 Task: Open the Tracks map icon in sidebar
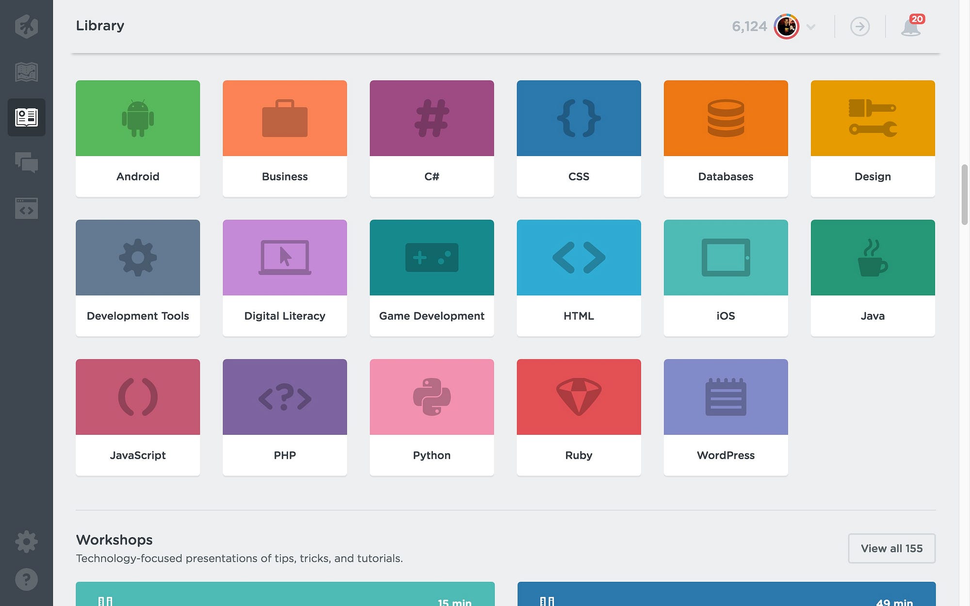pyautogui.click(x=26, y=72)
